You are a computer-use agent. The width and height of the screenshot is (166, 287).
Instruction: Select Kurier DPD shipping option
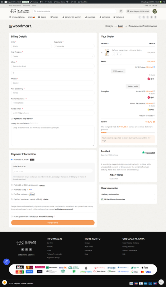[154, 91]
